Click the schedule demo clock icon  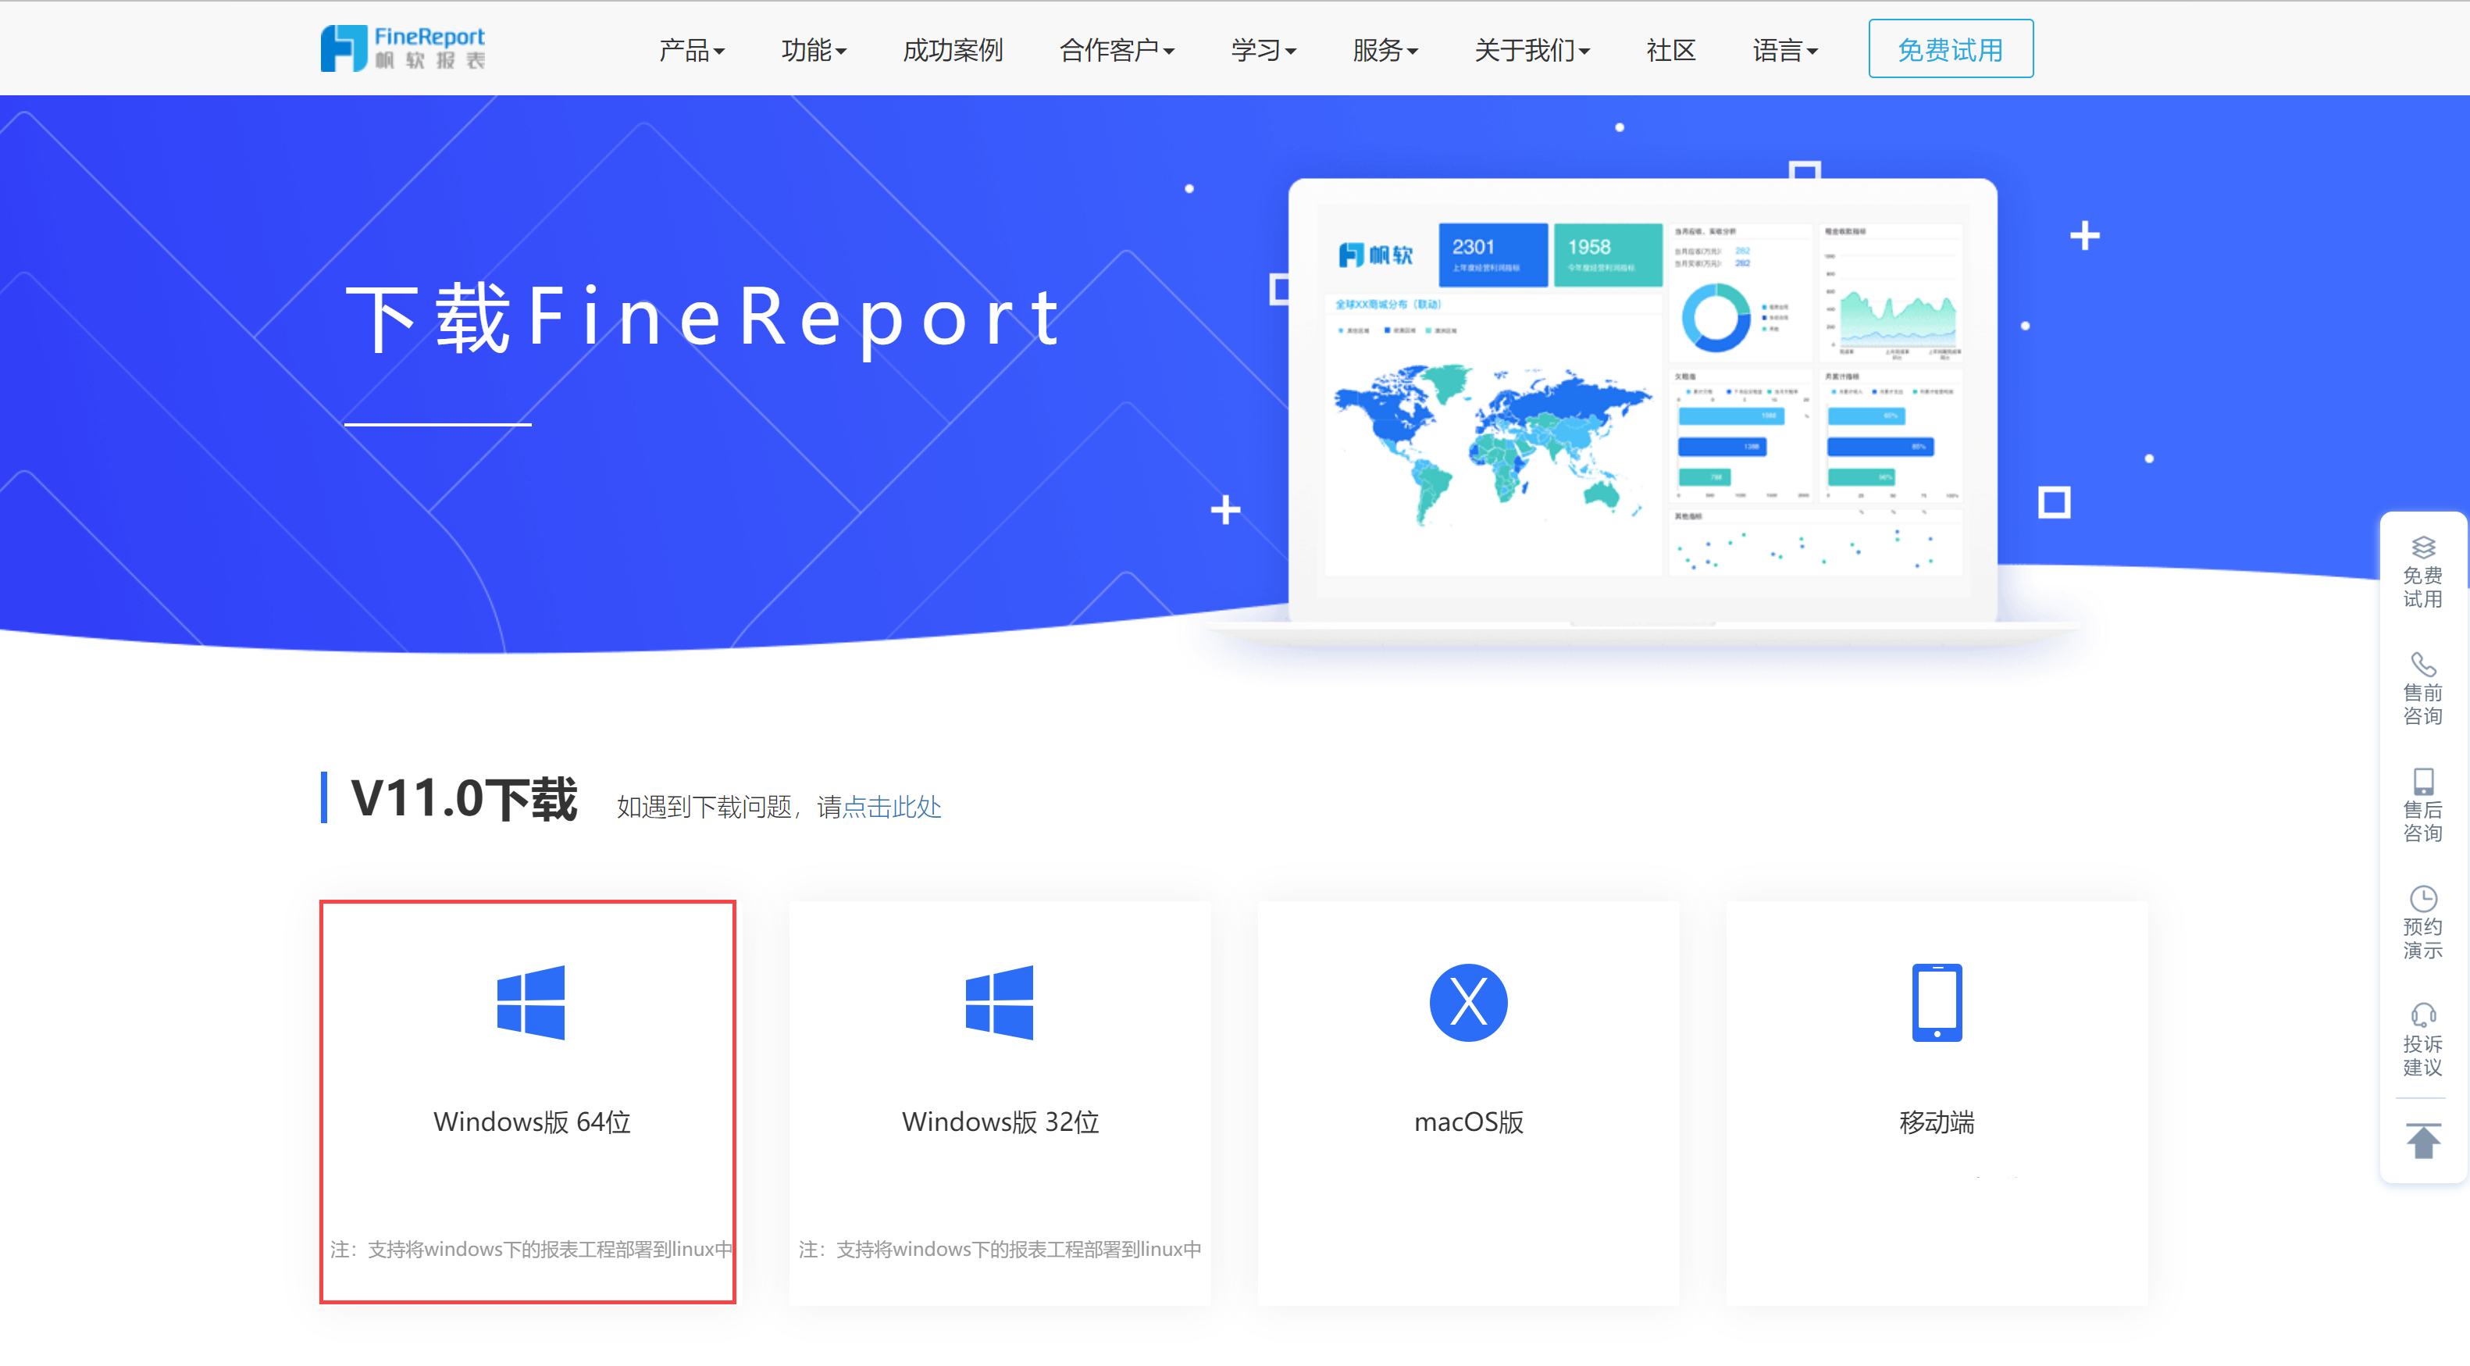point(2423,899)
